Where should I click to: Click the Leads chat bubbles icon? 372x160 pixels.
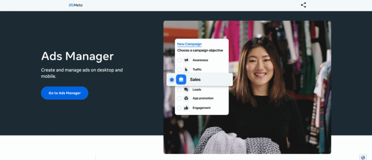click(186, 90)
